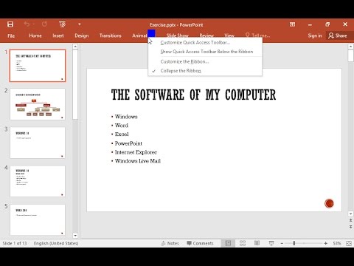Start Slide Show icon in status bar
Screen dimensions: 354x266
[271, 243]
